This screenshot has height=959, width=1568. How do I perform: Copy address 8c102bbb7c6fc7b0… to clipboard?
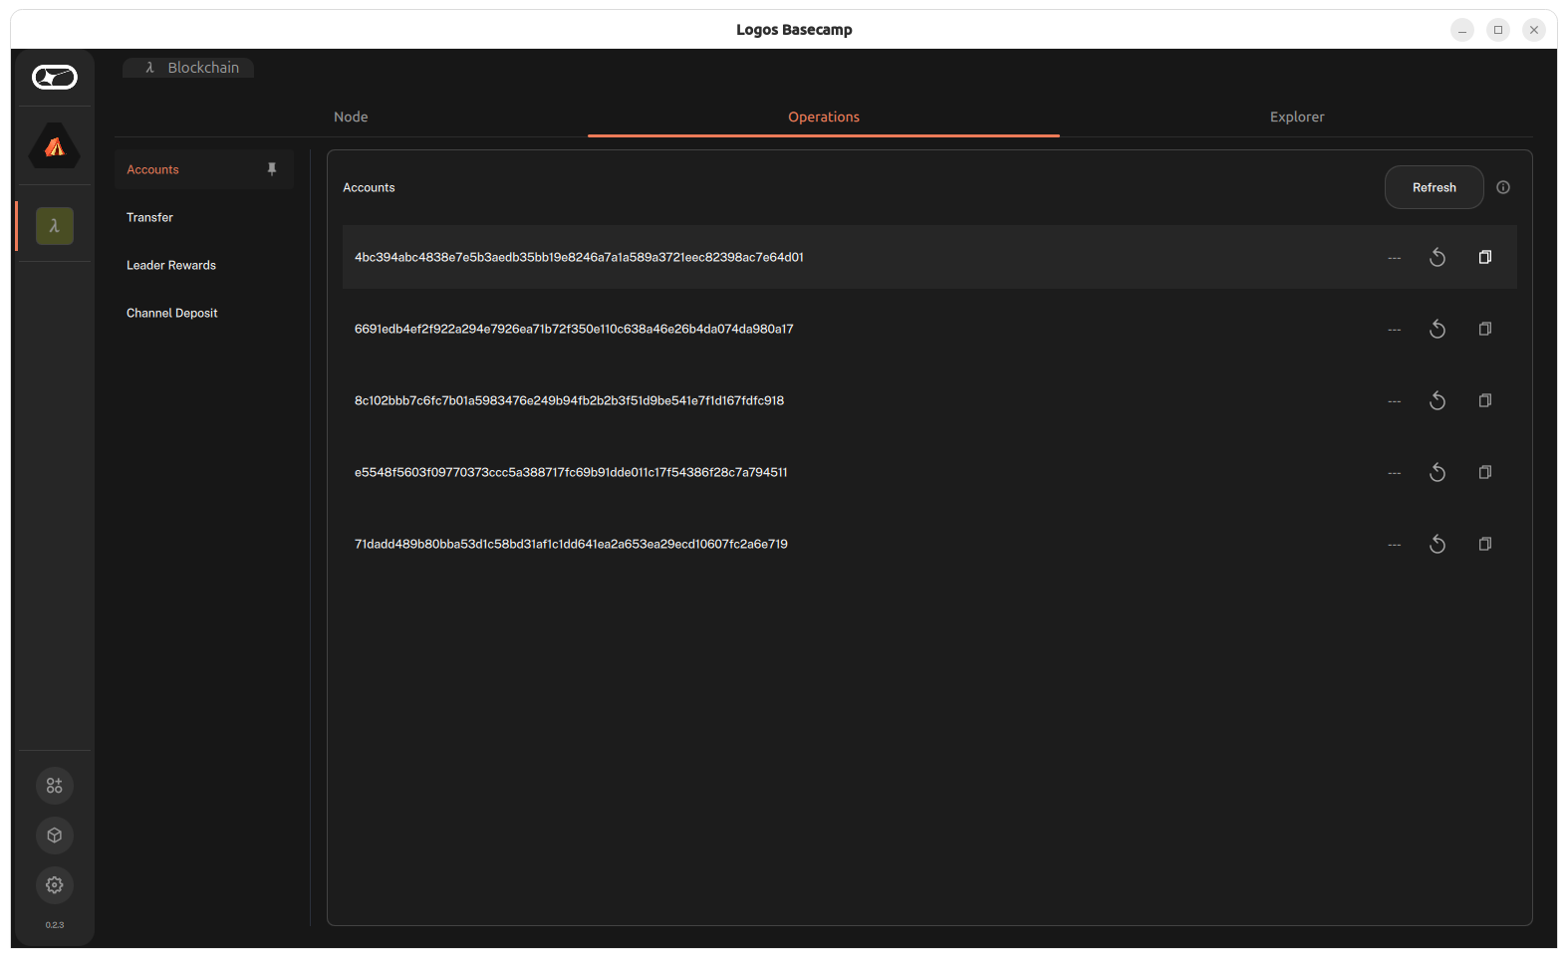(x=1485, y=400)
